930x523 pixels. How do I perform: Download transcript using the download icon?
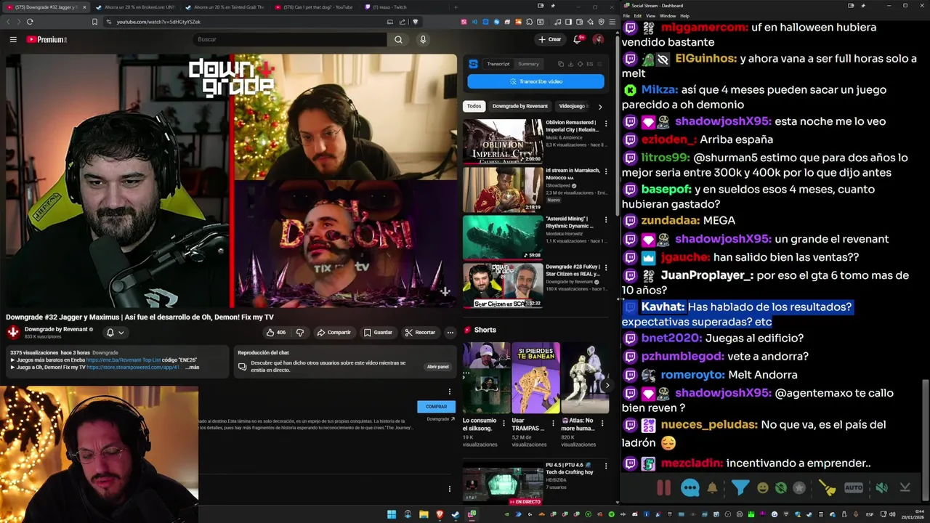570,64
